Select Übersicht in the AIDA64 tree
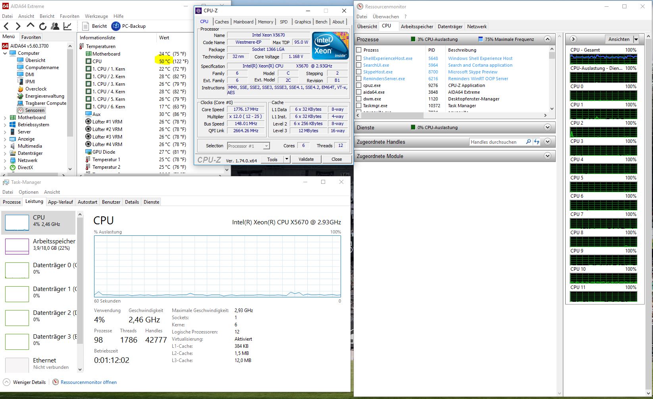This screenshot has width=653, height=399. [x=35, y=60]
